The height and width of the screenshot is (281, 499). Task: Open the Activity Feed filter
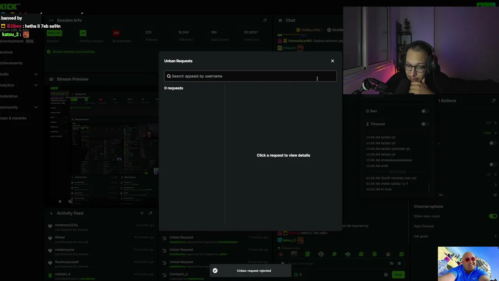pos(142,213)
